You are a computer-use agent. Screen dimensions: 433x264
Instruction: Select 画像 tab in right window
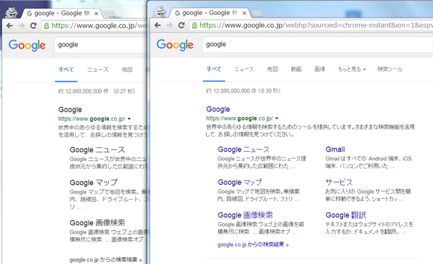[320, 69]
